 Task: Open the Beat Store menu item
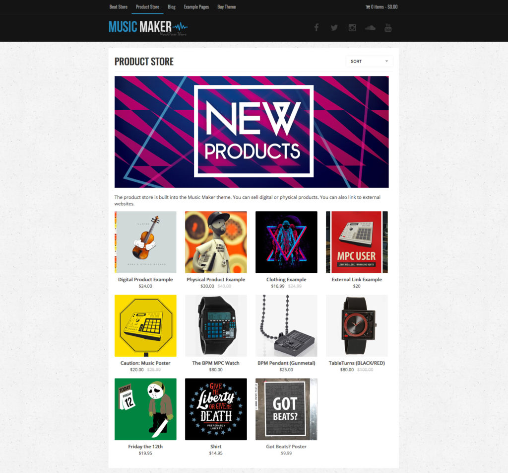coord(118,7)
